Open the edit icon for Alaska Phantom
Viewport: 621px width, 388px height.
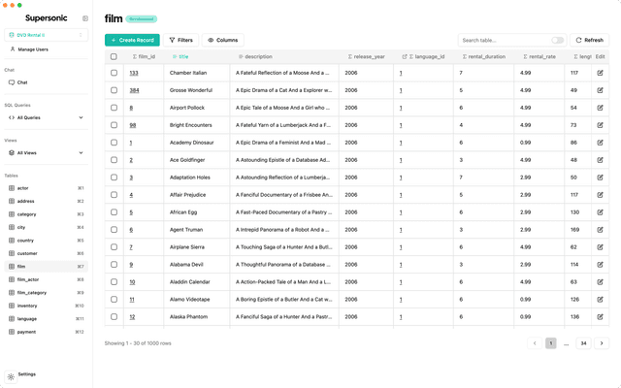tap(600, 316)
